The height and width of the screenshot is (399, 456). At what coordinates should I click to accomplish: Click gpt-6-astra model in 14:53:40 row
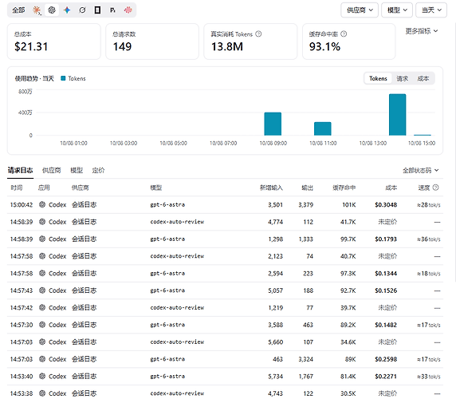(167, 377)
